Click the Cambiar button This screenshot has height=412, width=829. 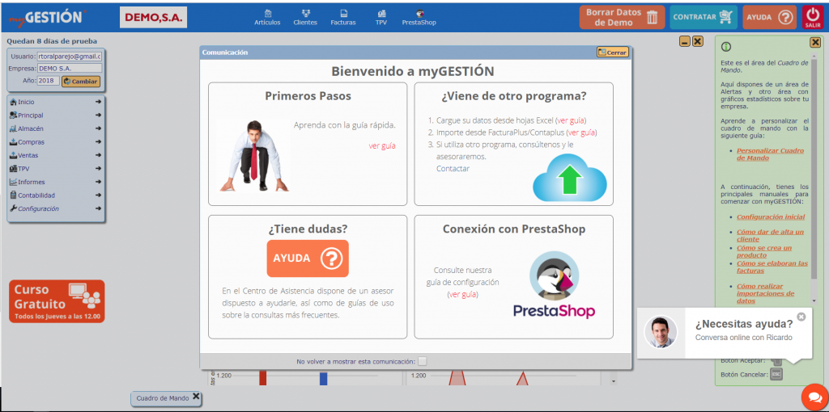pyautogui.click(x=81, y=82)
